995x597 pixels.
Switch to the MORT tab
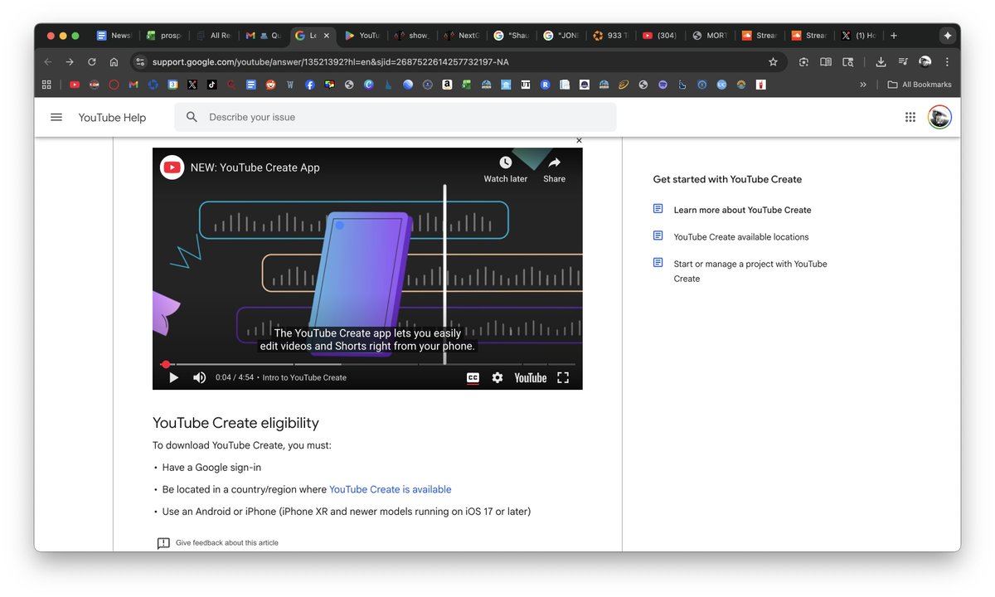point(710,36)
